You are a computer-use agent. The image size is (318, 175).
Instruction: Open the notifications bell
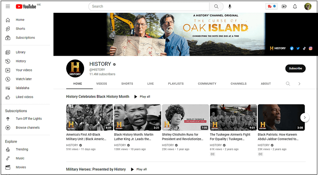[x=295, y=7]
